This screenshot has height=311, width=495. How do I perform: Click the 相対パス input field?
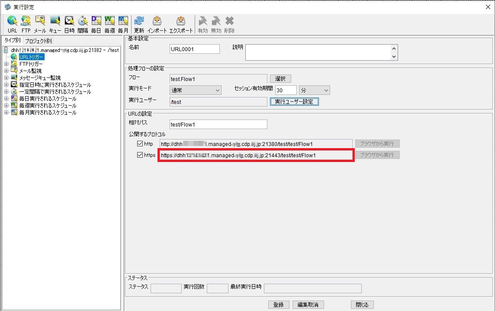[218, 124]
